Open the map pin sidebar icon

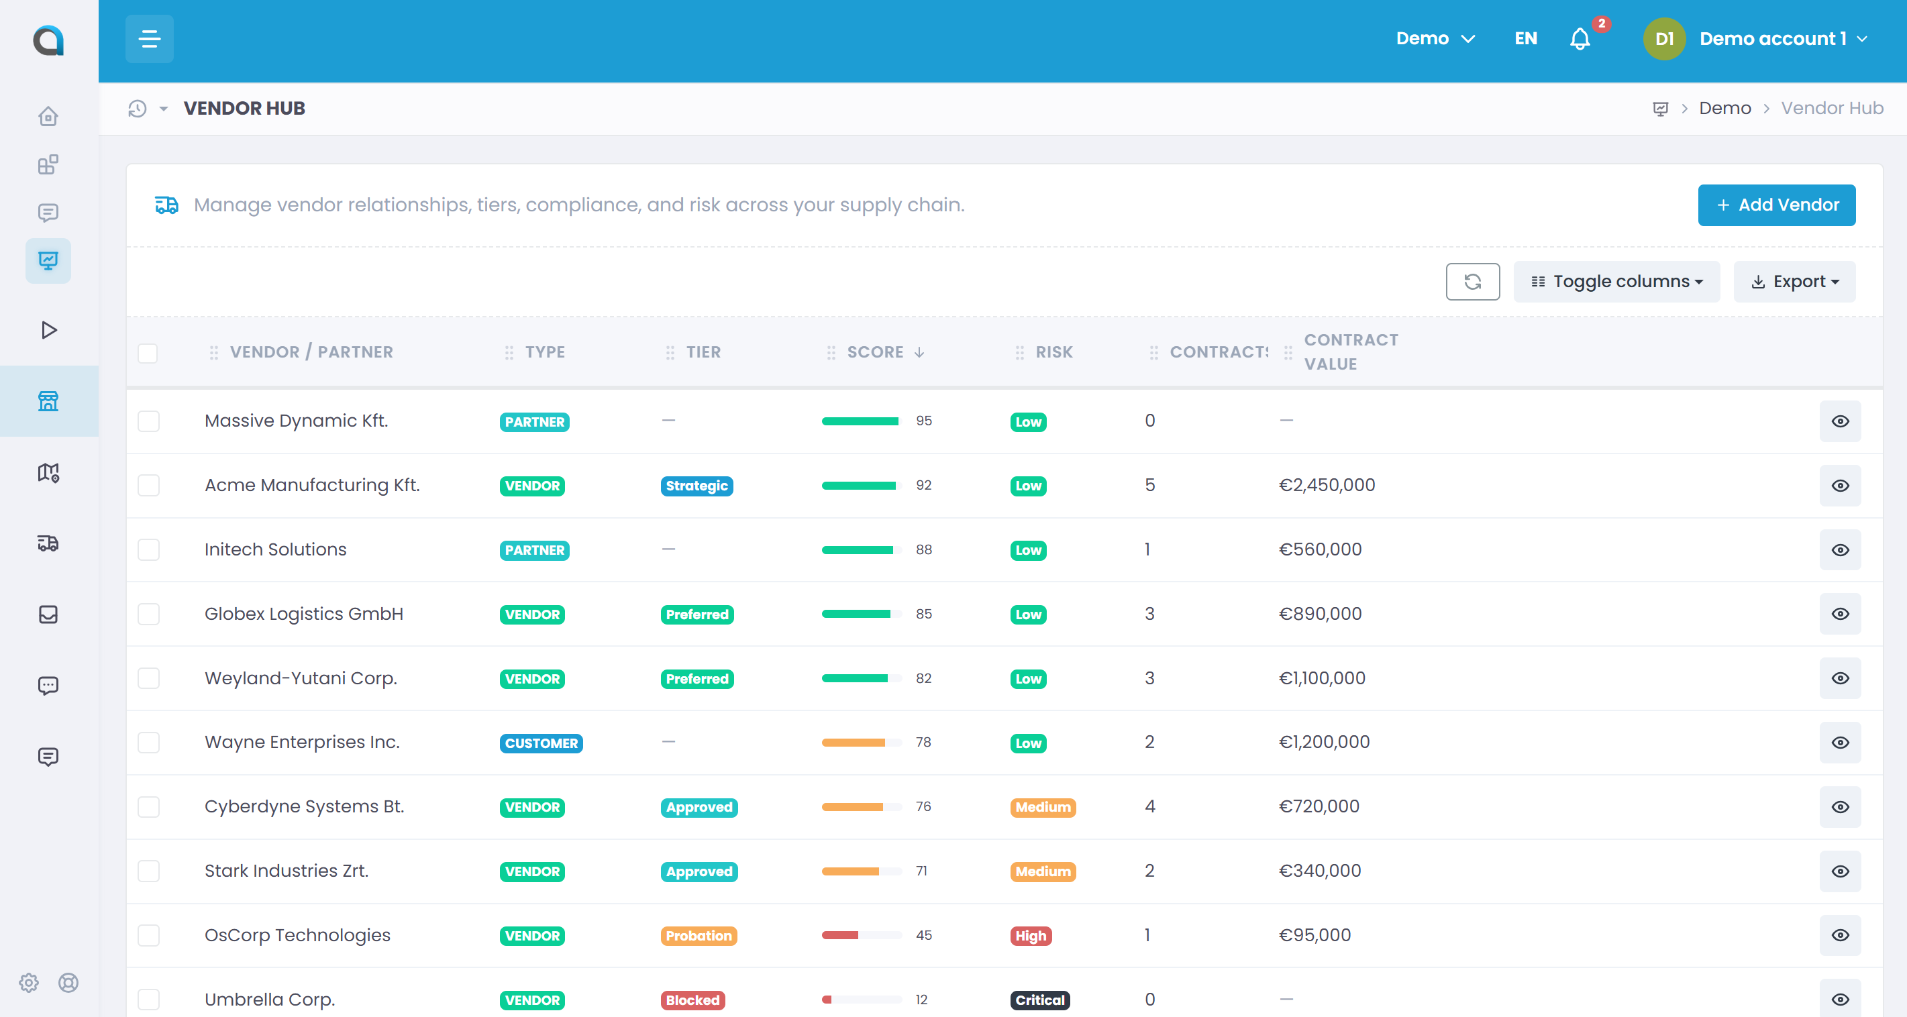pyautogui.click(x=48, y=472)
